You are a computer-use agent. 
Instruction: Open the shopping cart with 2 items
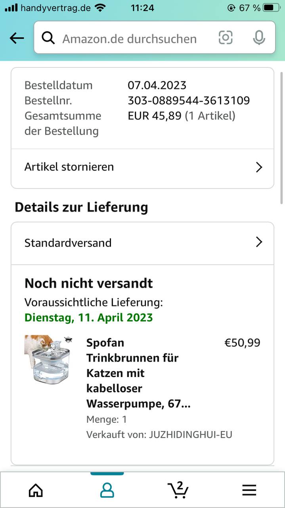point(178,490)
